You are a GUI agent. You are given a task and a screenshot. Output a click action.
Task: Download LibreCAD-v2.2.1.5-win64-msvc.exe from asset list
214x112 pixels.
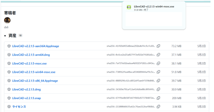coord(34,72)
